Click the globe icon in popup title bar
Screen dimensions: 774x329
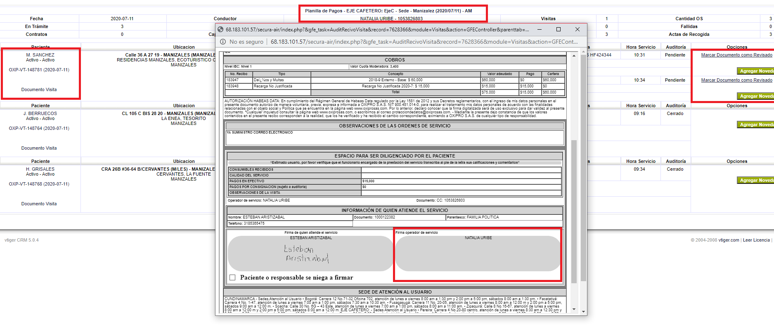[220, 29]
